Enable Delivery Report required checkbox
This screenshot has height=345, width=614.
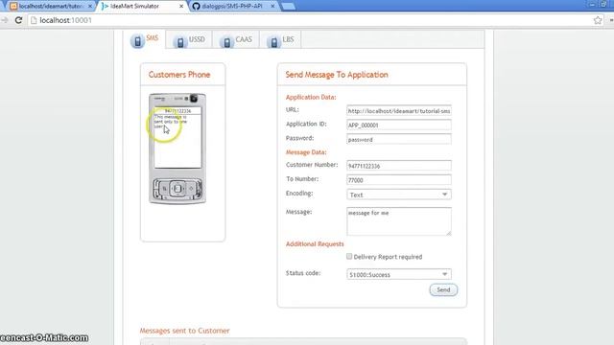tap(349, 256)
